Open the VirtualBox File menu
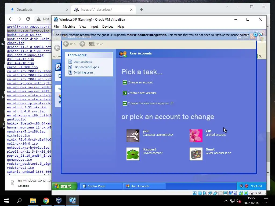 (56, 27)
